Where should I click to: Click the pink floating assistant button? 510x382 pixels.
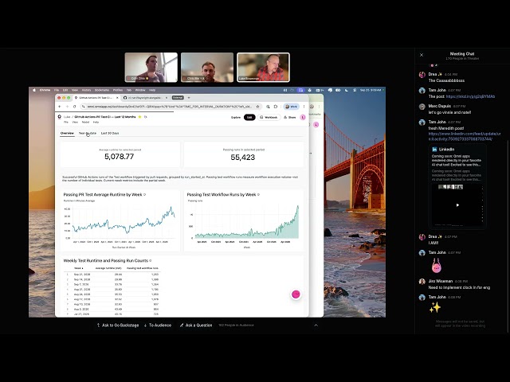(296, 294)
